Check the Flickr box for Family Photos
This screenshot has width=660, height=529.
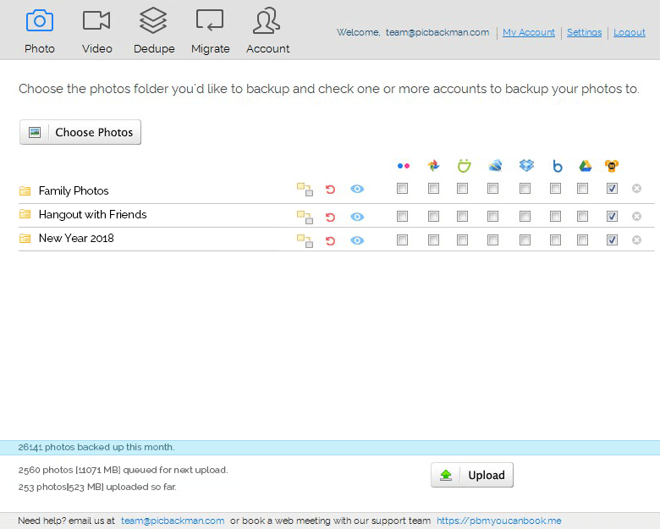(403, 188)
